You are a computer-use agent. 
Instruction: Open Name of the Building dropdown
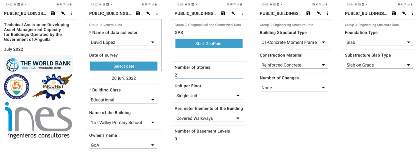click(123, 122)
